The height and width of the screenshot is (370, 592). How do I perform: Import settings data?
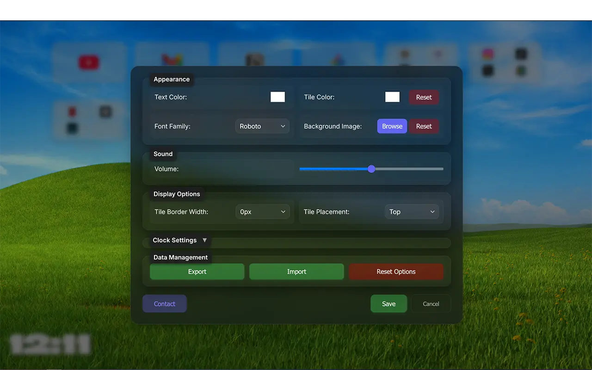click(296, 271)
